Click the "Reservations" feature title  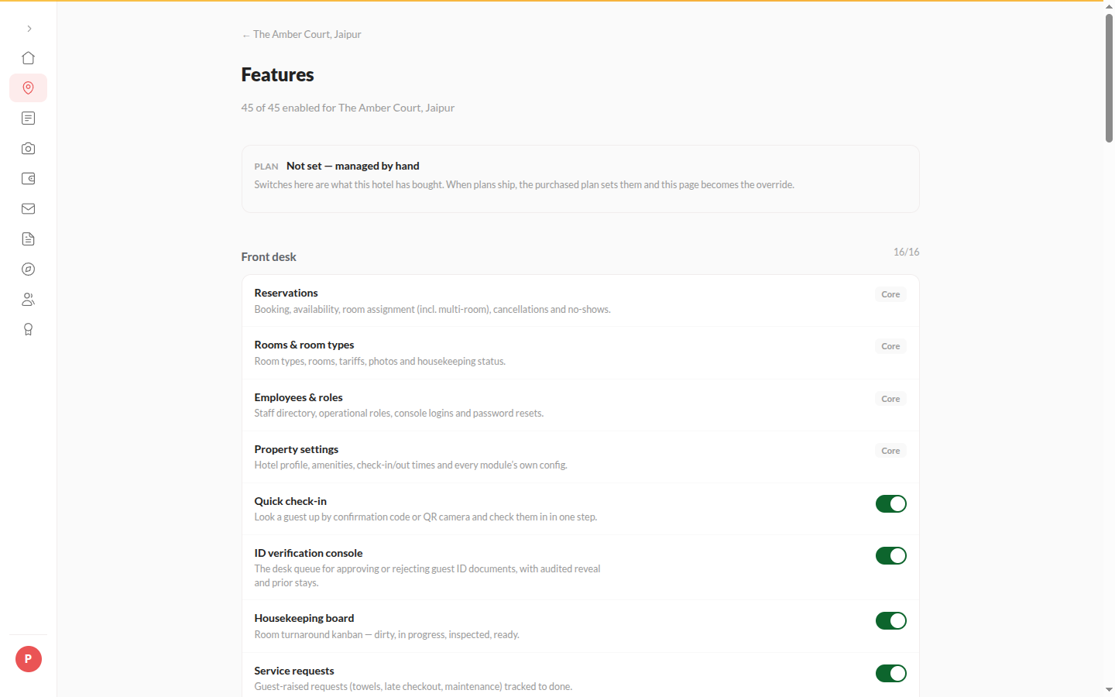286,293
